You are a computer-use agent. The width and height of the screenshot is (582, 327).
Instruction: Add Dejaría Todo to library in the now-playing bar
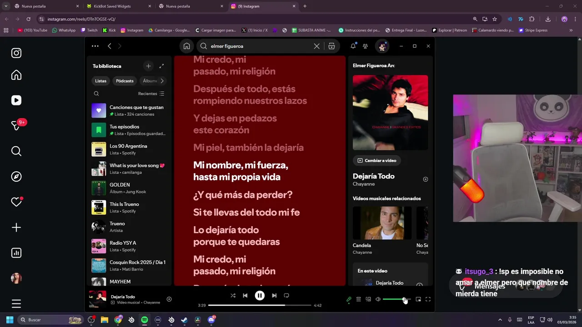click(169, 299)
